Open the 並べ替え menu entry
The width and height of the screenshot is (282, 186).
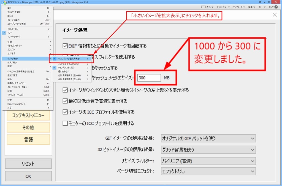[x=27, y=53]
